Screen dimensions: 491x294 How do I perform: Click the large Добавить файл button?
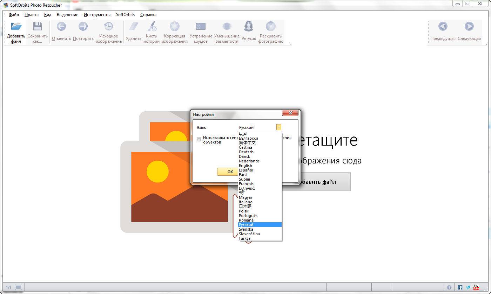(316, 182)
